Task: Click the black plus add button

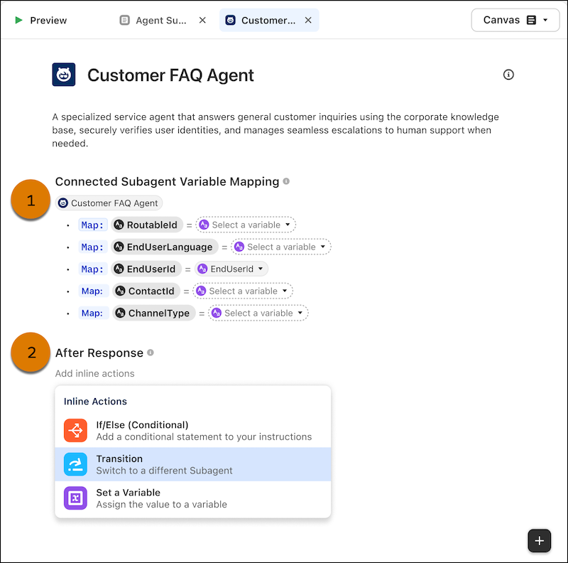Action: coord(539,540)
